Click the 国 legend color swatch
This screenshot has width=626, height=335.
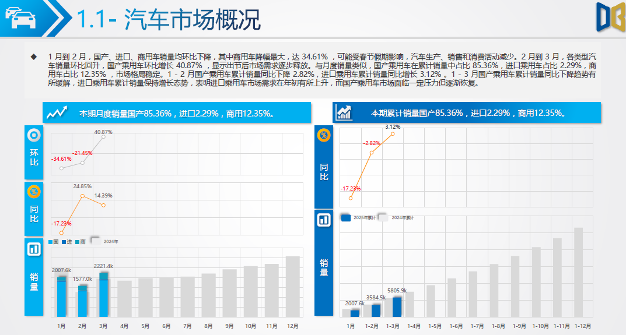click(51, 242)
